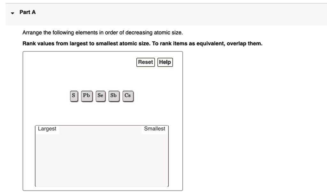This screenshot has width=327, height=194.
Task: Click the Part A heading label
Action: click(x=27, y=12)
